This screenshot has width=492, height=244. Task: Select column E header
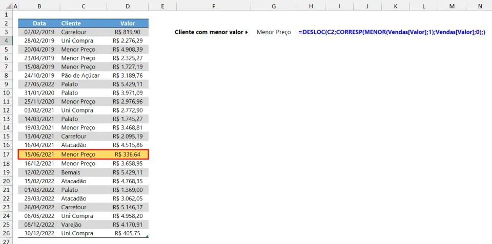(162, 6)
